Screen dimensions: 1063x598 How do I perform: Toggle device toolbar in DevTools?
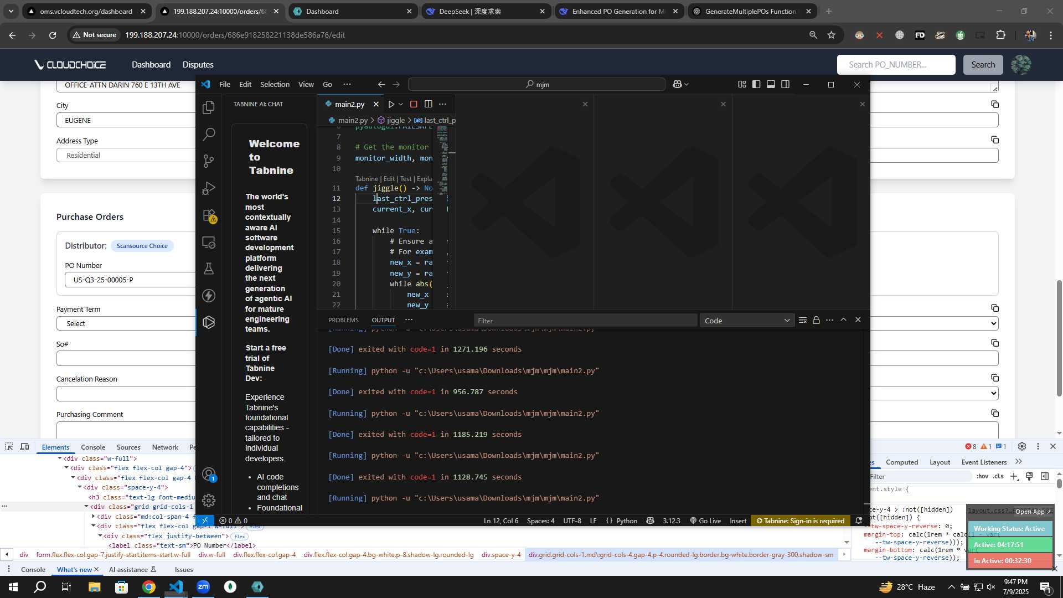25,447
